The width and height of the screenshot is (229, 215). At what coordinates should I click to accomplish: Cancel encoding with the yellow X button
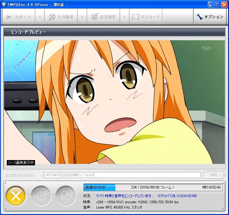pos(16,196)
